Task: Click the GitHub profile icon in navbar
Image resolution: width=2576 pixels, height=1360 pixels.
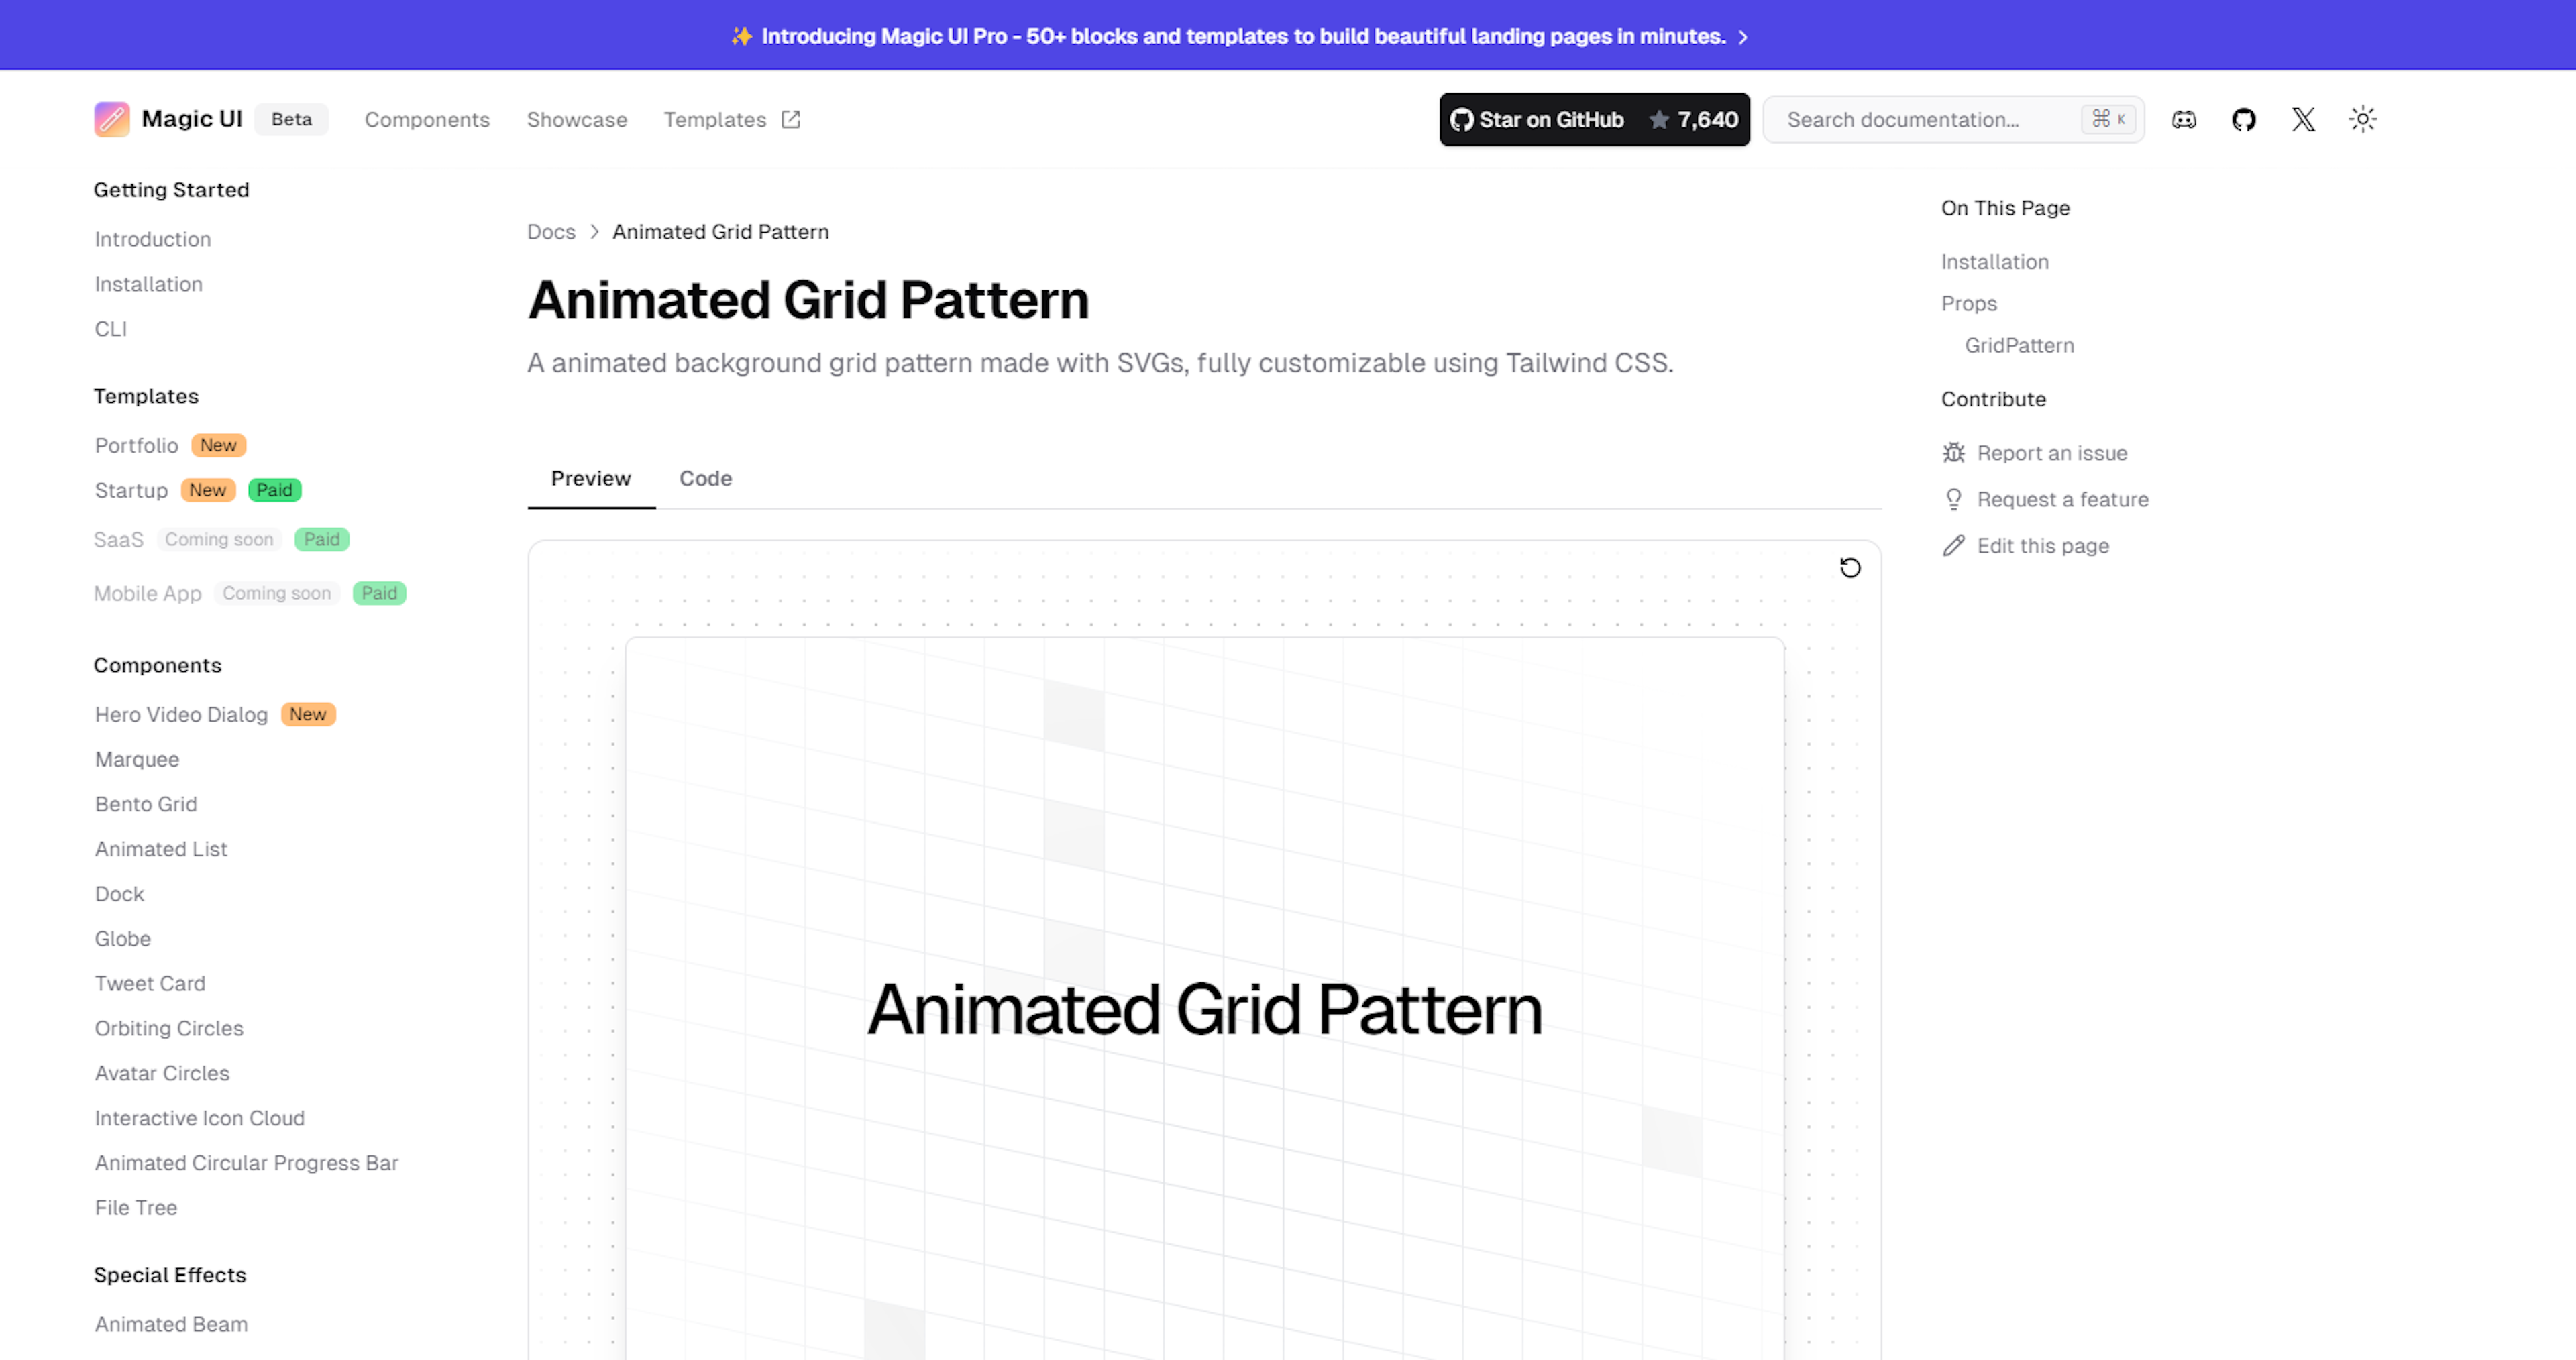Action: point(2244,119)
